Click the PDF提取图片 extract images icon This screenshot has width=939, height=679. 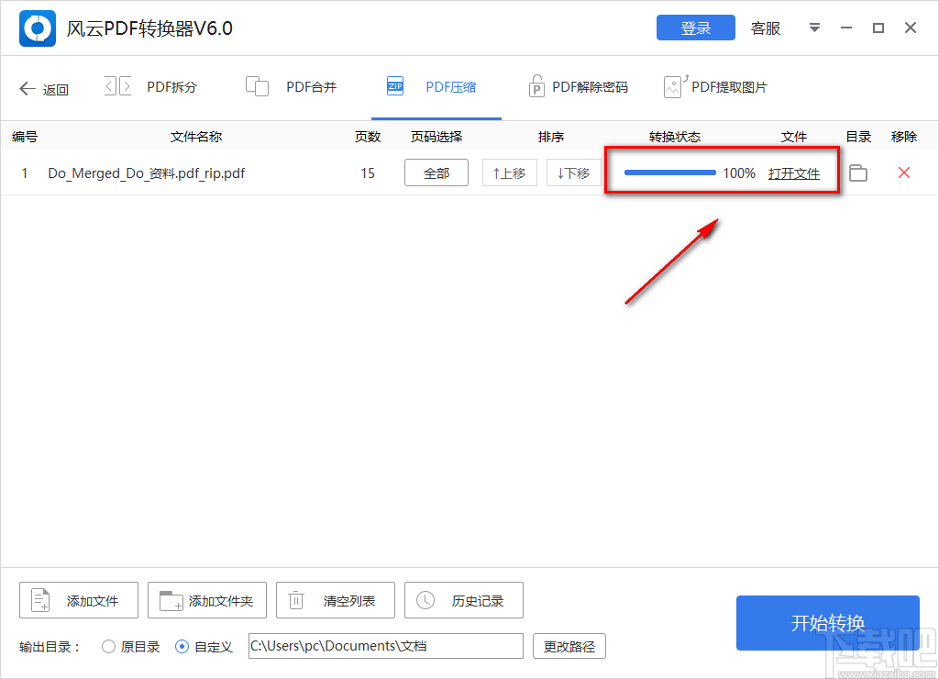675,85
